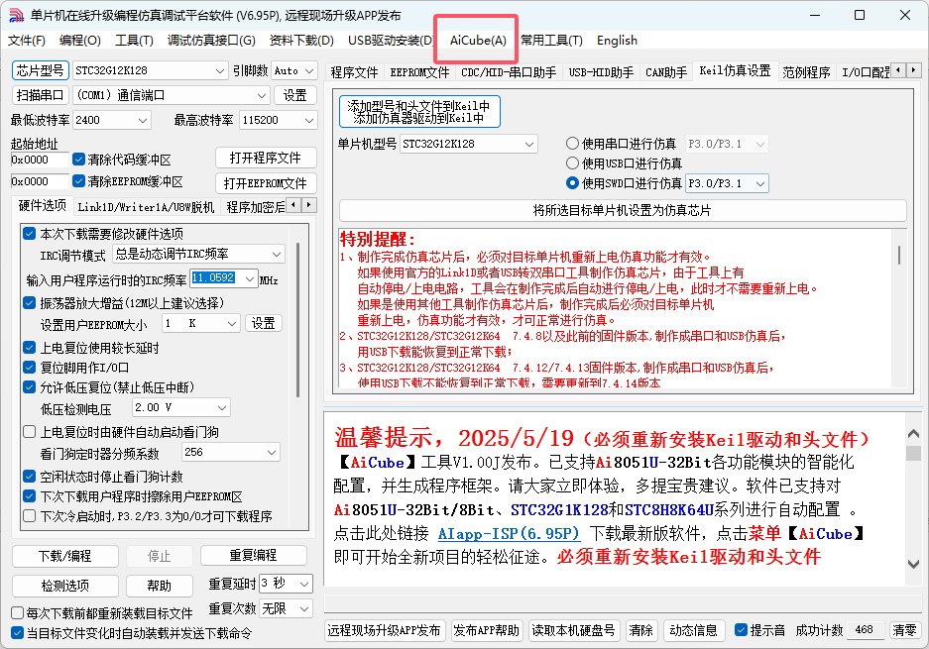Open the 重复延时 3 秒 dropdown
Viewport: 929px width, 649px height.
(287, 584)
